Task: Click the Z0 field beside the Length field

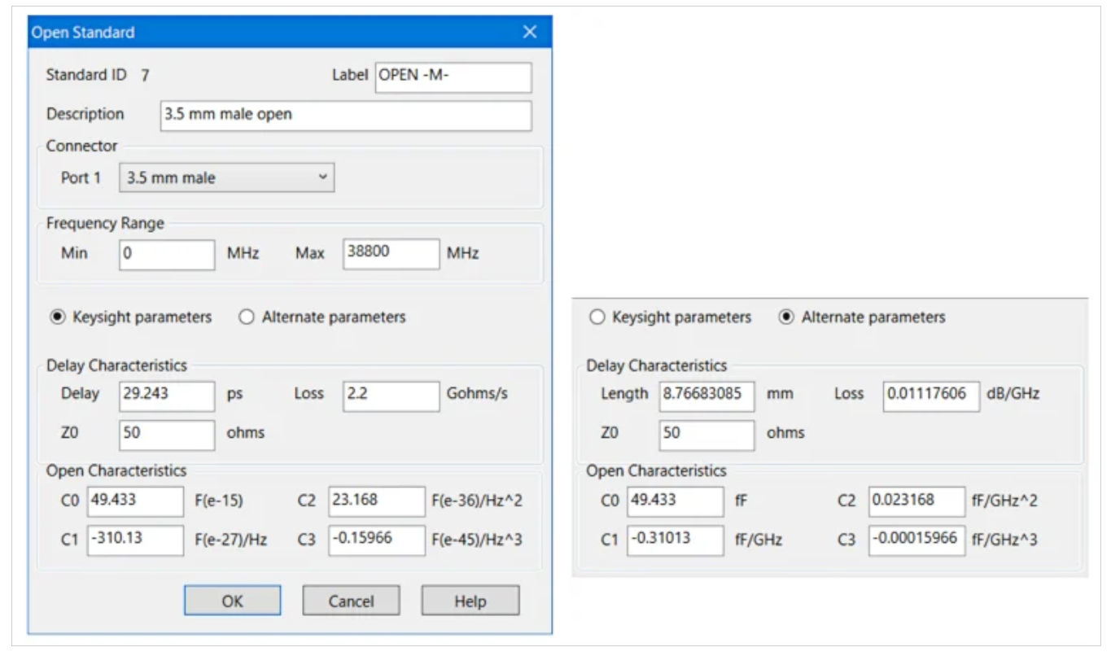Action: click(706, 435)
